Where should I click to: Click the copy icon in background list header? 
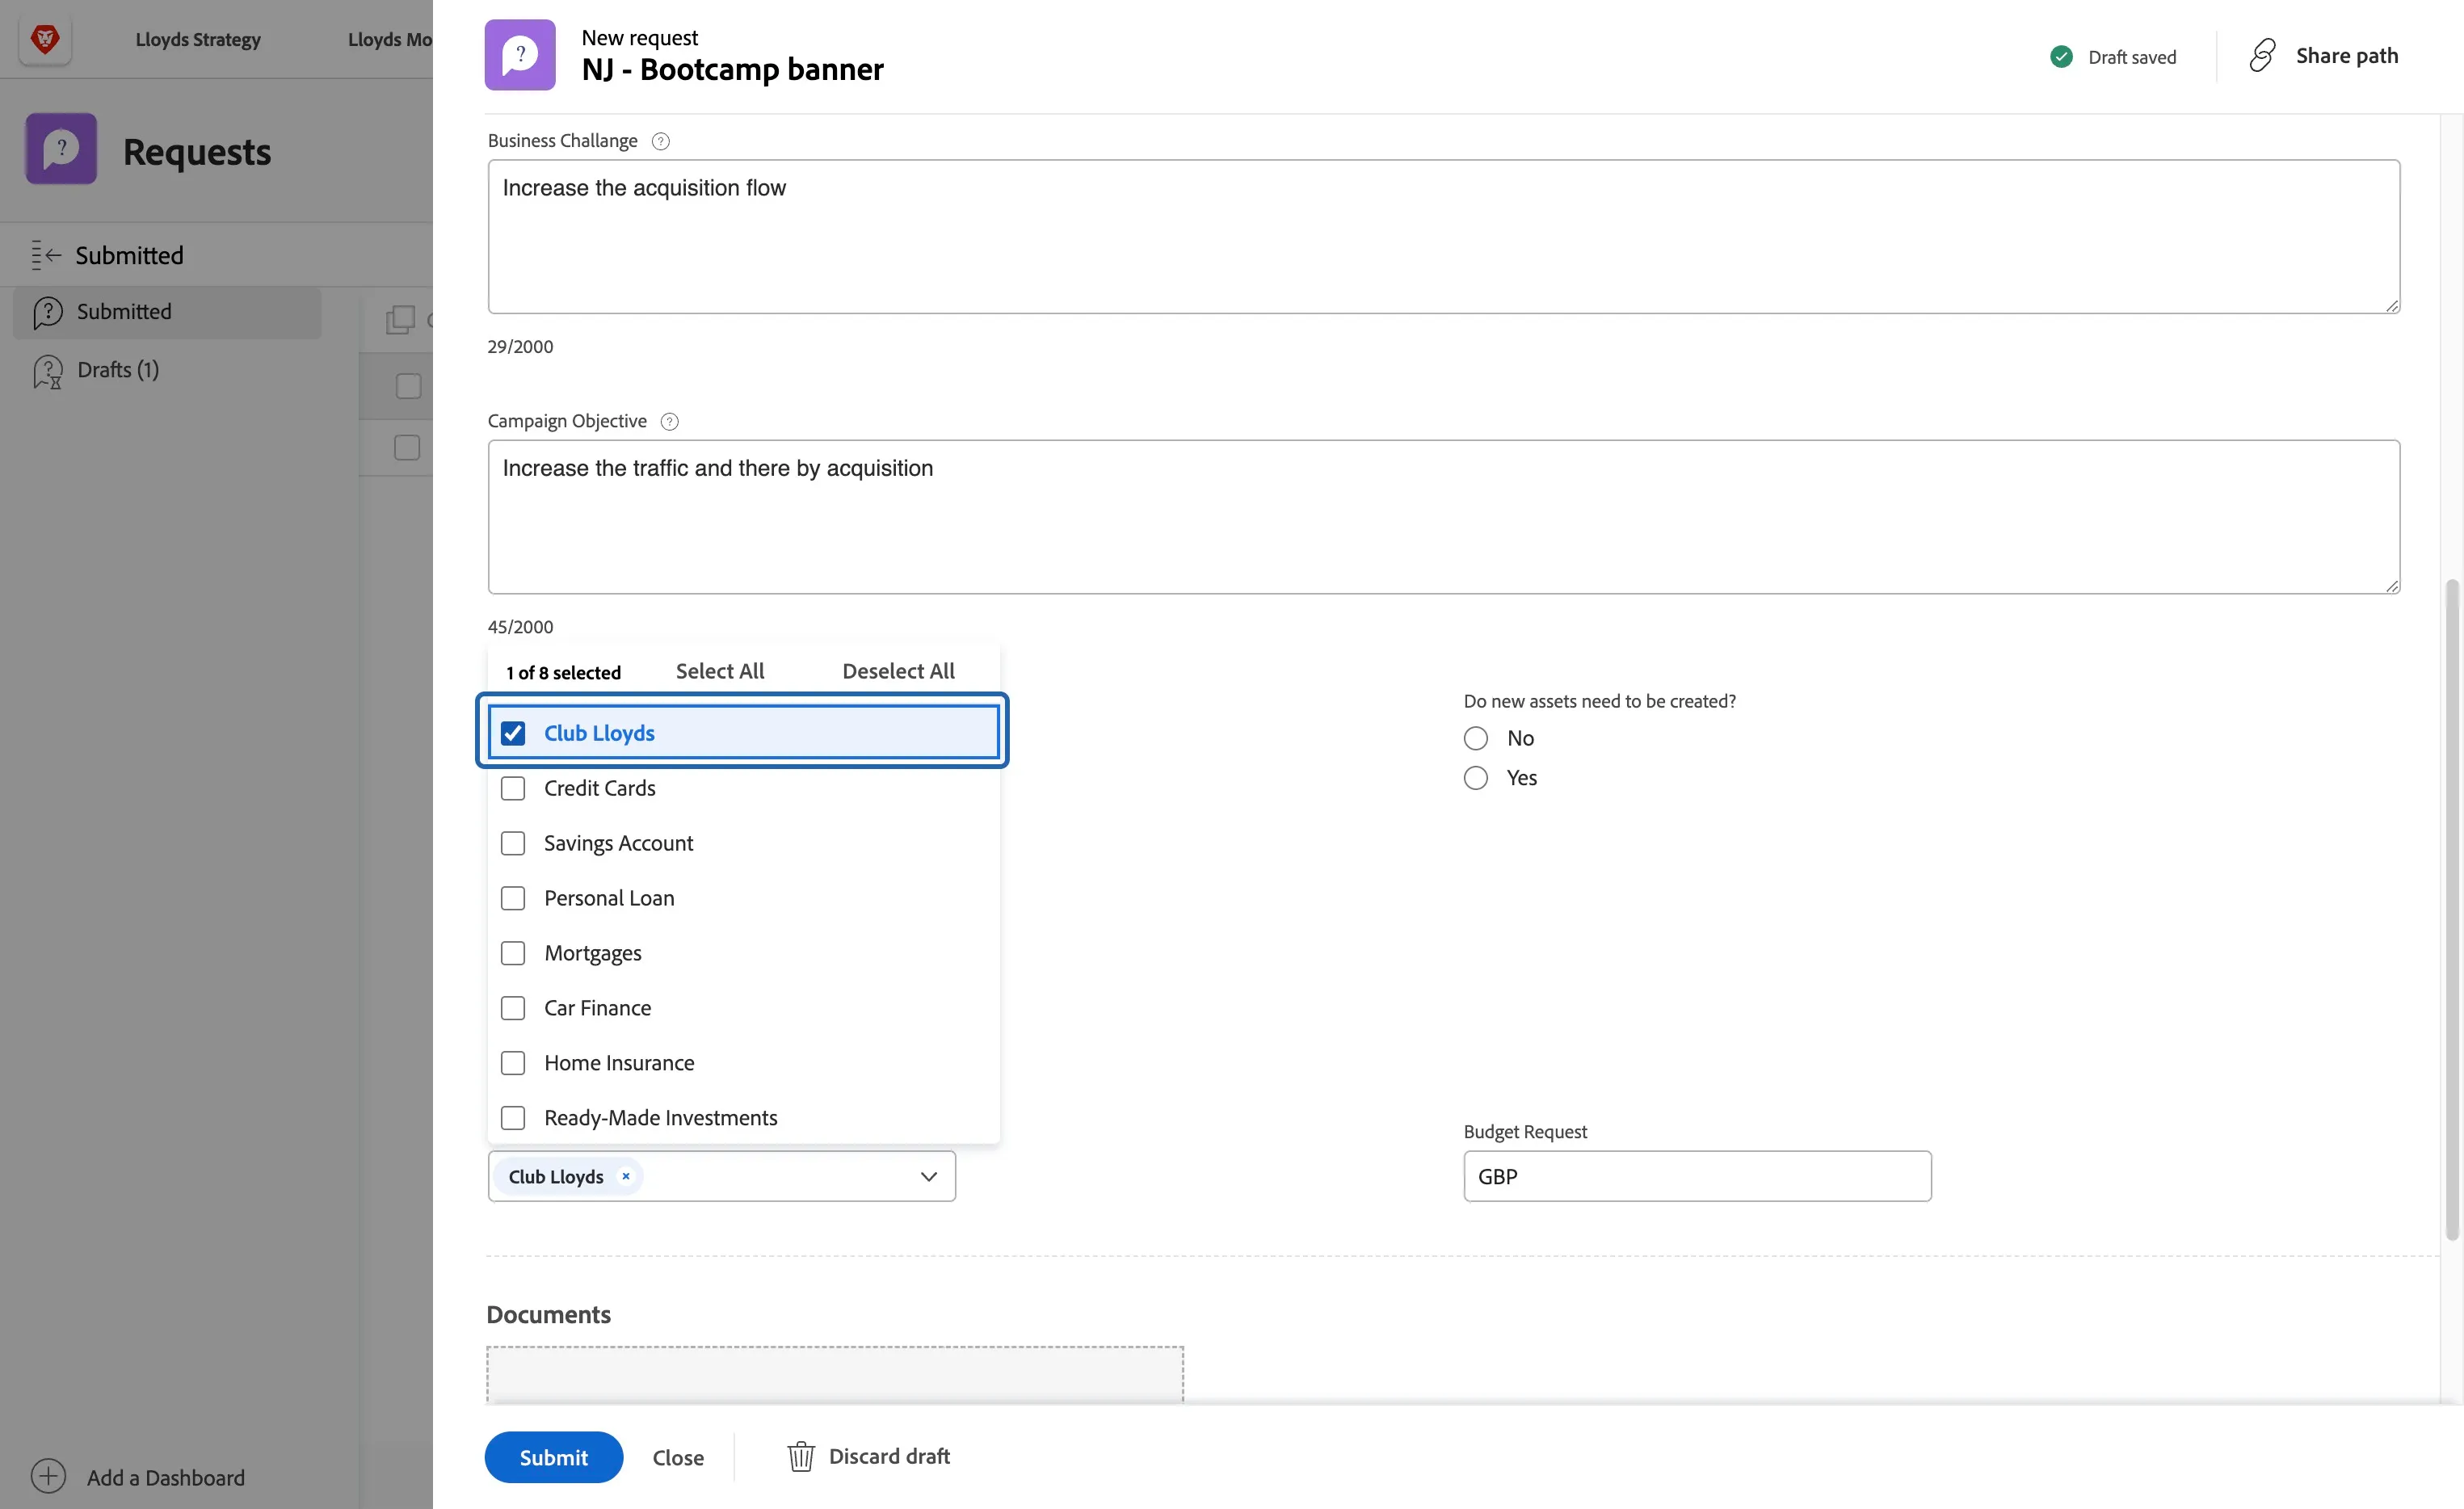point(400,320)
